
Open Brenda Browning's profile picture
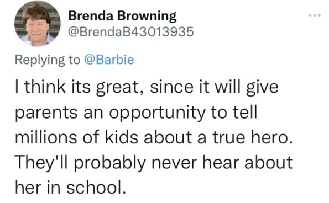pyautogui.click(x=38, y=23)
